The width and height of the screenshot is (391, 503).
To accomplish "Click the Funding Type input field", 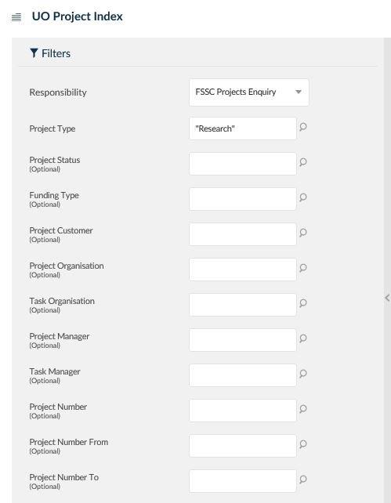I will click(243, 199).
